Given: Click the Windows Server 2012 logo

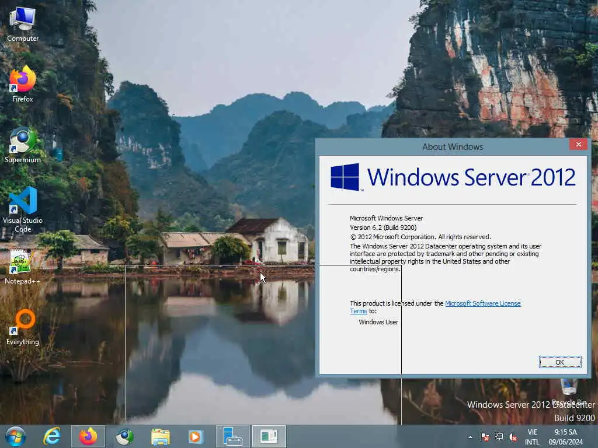Looking at the screenshot, I should pos(453,177).
